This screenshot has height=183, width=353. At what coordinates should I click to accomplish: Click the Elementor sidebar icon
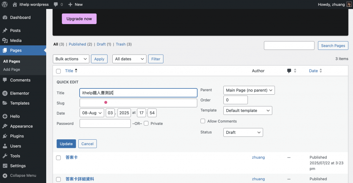5,93
